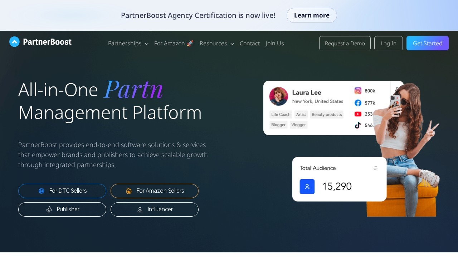The image size is (458, 257).
Task: Click the New York, United States location text
Action: pyautogui.click(x=318, y=101)
